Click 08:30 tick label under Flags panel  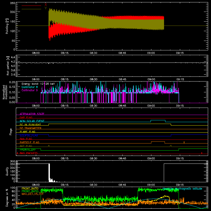click(93, 159)
